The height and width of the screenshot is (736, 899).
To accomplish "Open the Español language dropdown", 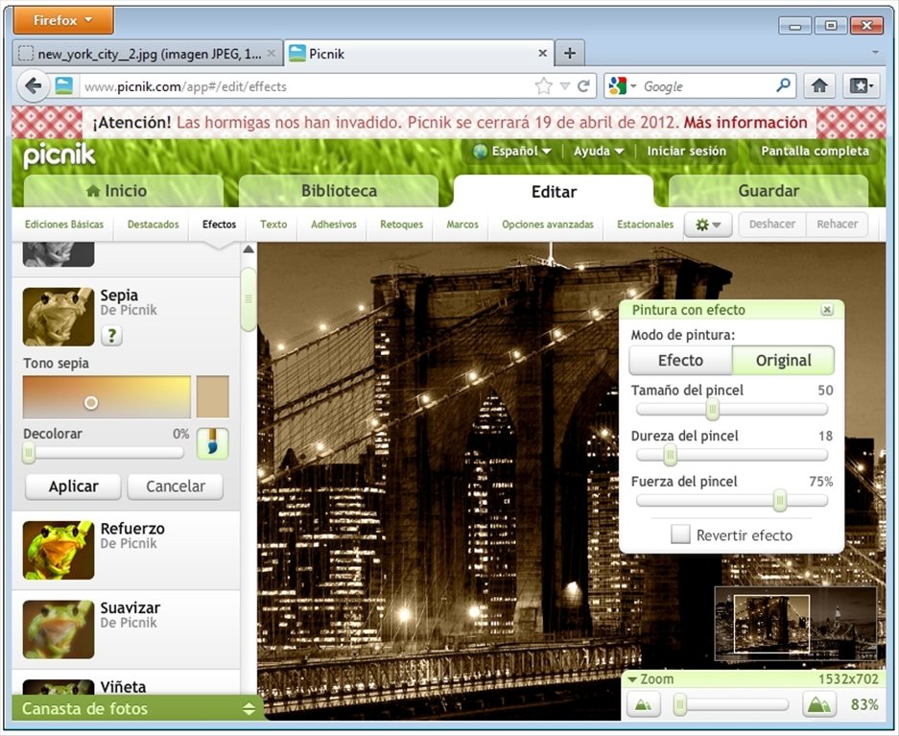I will coord(513,152).
